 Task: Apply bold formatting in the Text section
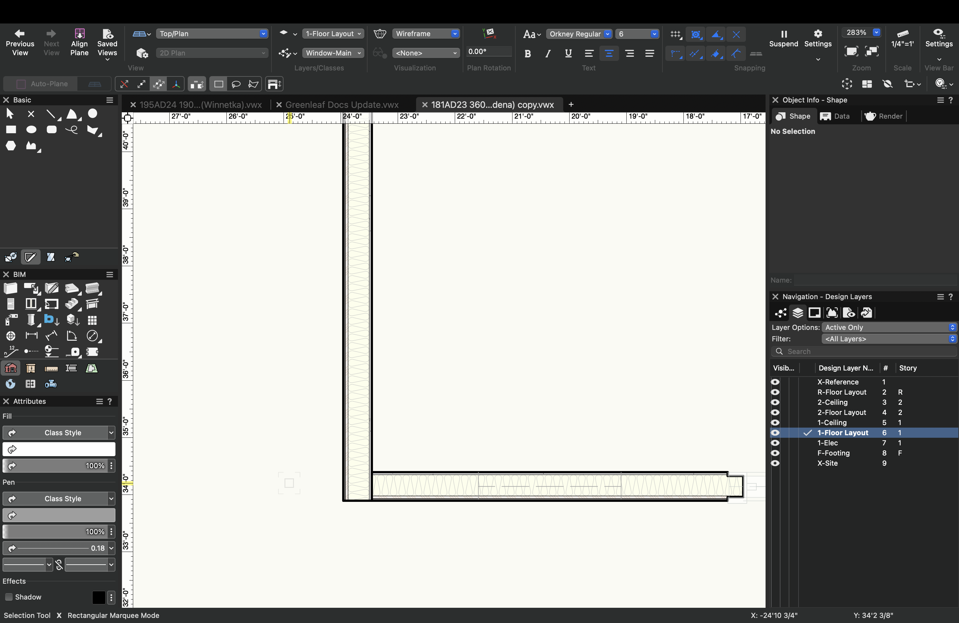tap(528, 53)
